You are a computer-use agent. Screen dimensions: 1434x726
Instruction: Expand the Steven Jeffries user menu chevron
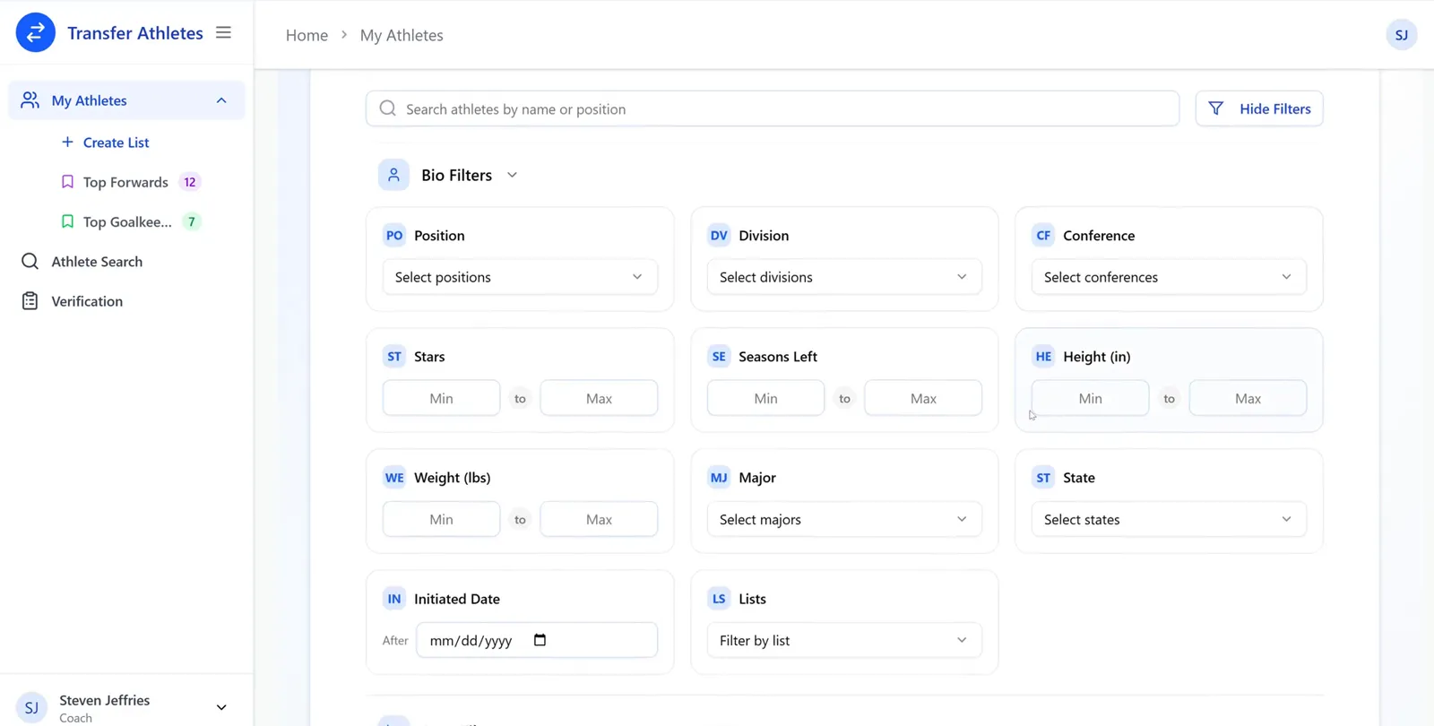221,707
